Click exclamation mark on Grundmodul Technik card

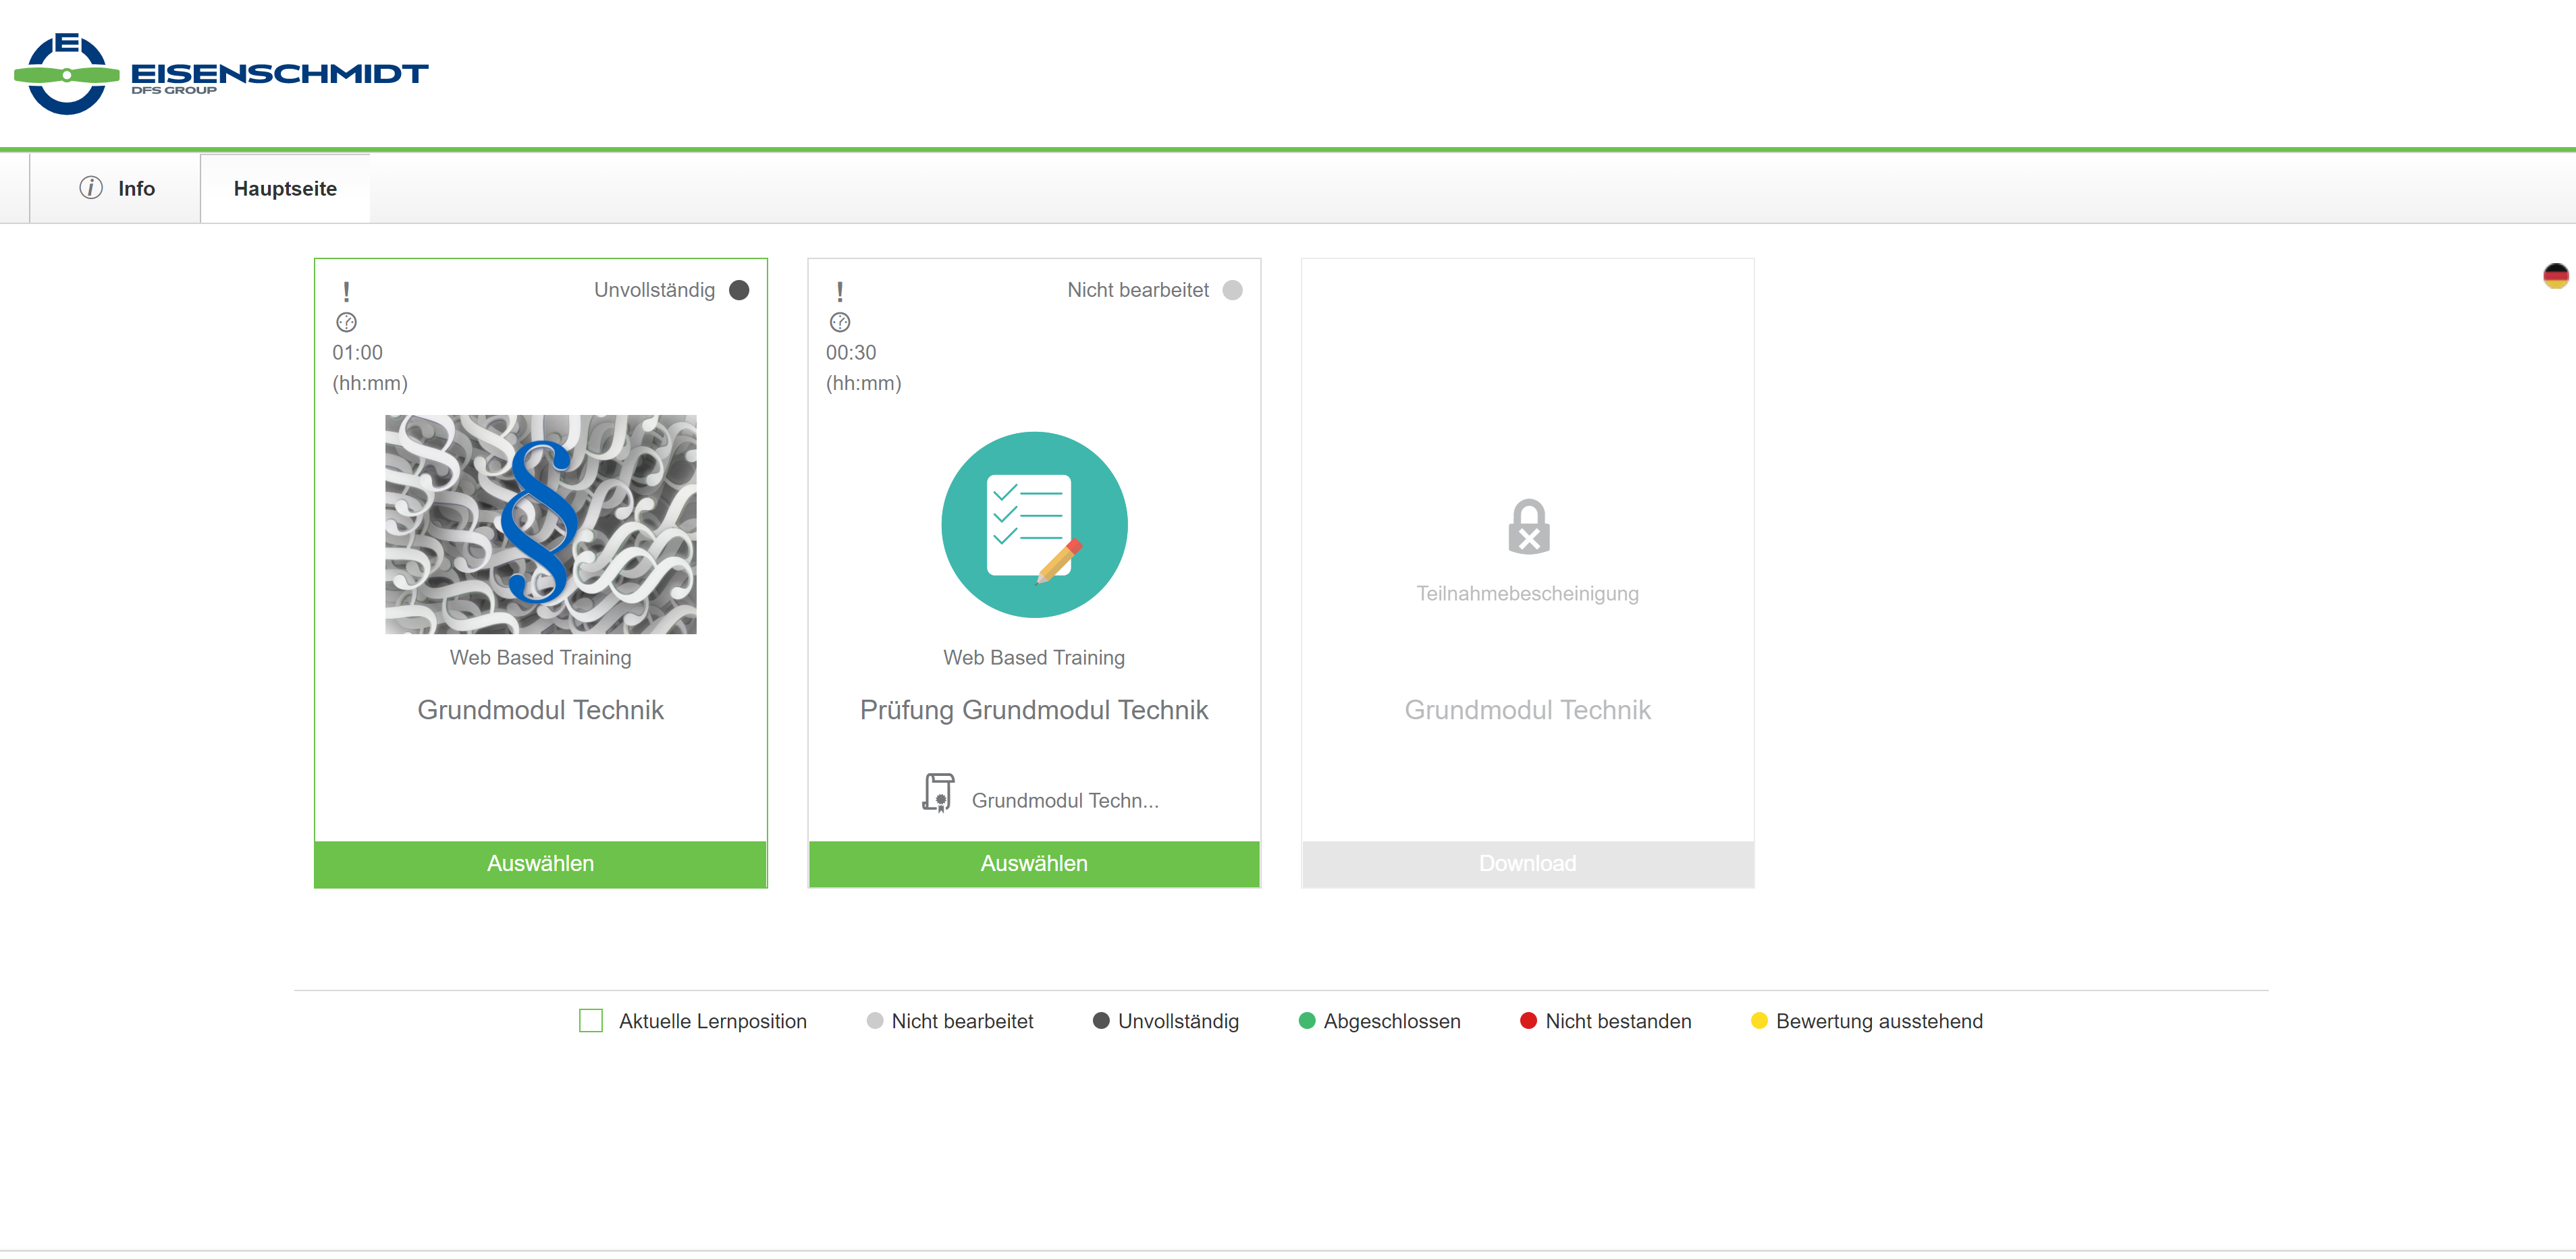pyautogui.click(x=346, y=291)
